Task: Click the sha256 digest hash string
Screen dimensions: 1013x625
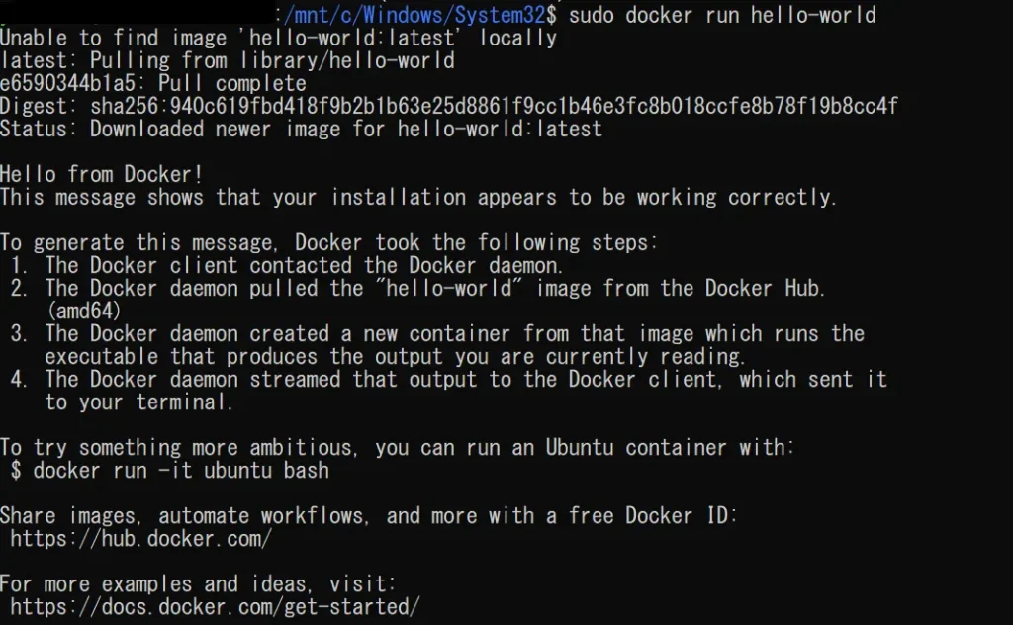Action: click(x=495, y=106)
